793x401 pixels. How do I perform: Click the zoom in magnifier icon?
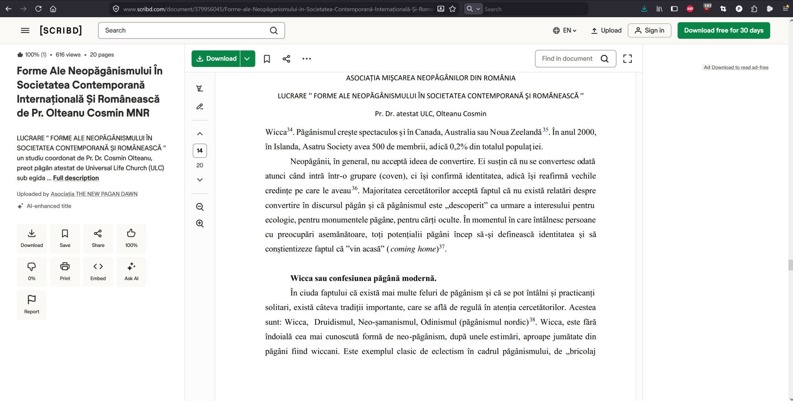[200, 224]
